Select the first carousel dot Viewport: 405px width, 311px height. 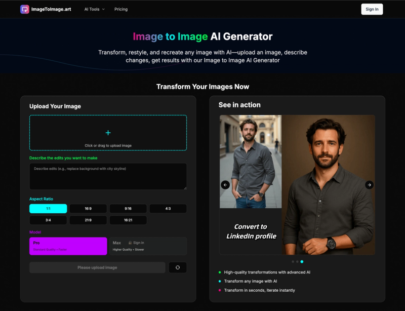click(293, 262)
